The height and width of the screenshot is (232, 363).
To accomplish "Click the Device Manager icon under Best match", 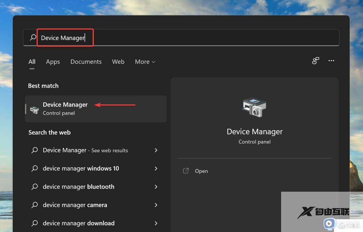I will (34, 109).
